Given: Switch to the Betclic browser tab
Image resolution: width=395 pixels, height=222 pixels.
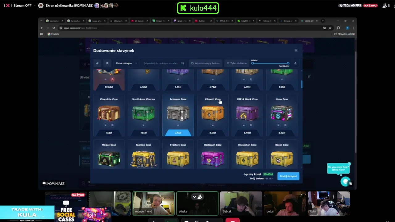Looking at the screenshot, I should pos(204,21).
